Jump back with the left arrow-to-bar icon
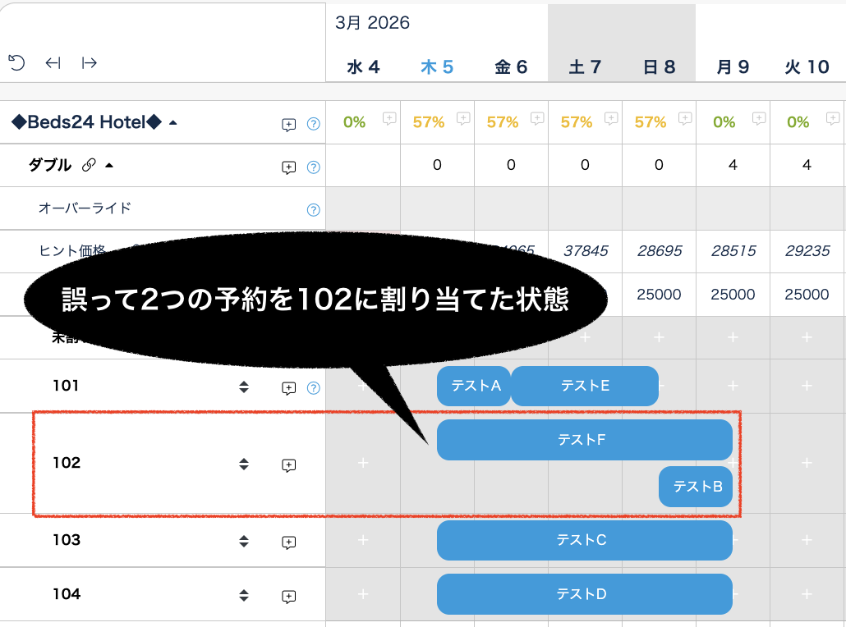 (x=53, y=63)
